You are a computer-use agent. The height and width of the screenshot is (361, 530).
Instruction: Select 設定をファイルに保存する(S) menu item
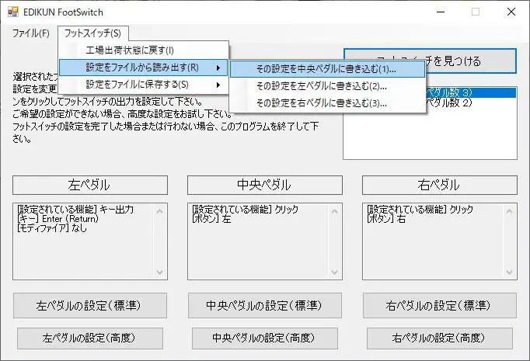tap(144, 85)
